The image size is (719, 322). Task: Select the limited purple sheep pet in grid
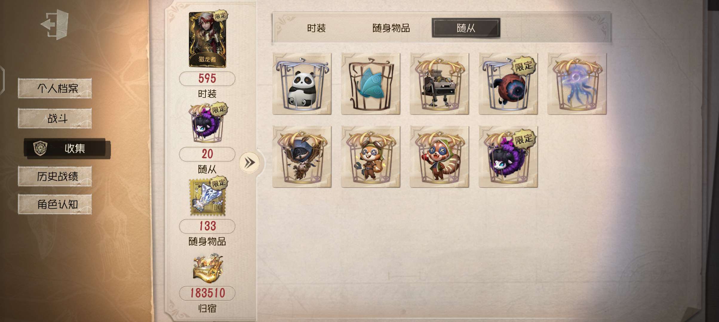coord(508,157)
